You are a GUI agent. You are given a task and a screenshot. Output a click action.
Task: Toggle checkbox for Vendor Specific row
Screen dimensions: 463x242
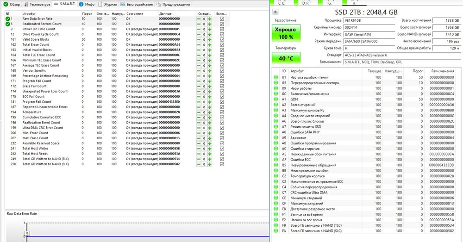coord(222,71)
